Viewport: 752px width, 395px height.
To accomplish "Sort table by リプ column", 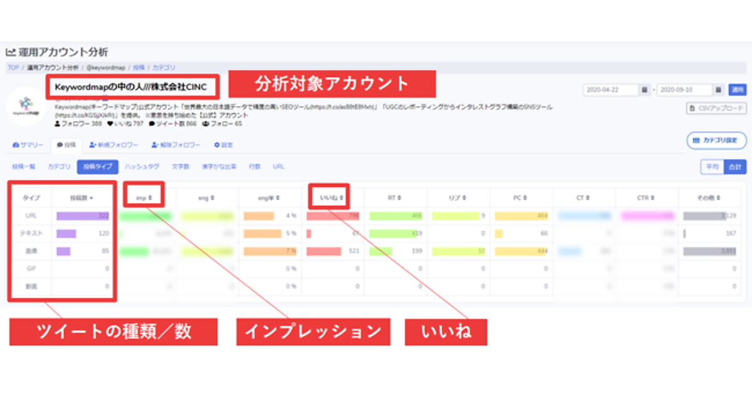I will click(458, 197).
